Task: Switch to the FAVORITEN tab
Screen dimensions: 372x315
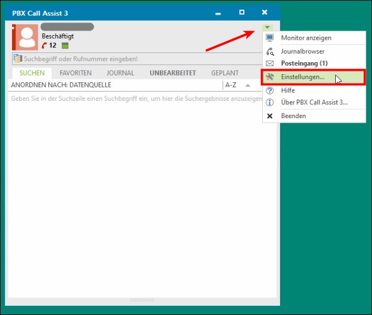Action: pyautogui.click(x=75, y=73)
